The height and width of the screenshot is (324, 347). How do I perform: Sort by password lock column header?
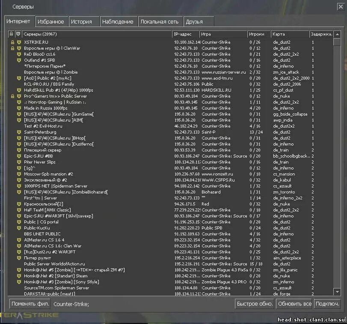coord(11,34)
